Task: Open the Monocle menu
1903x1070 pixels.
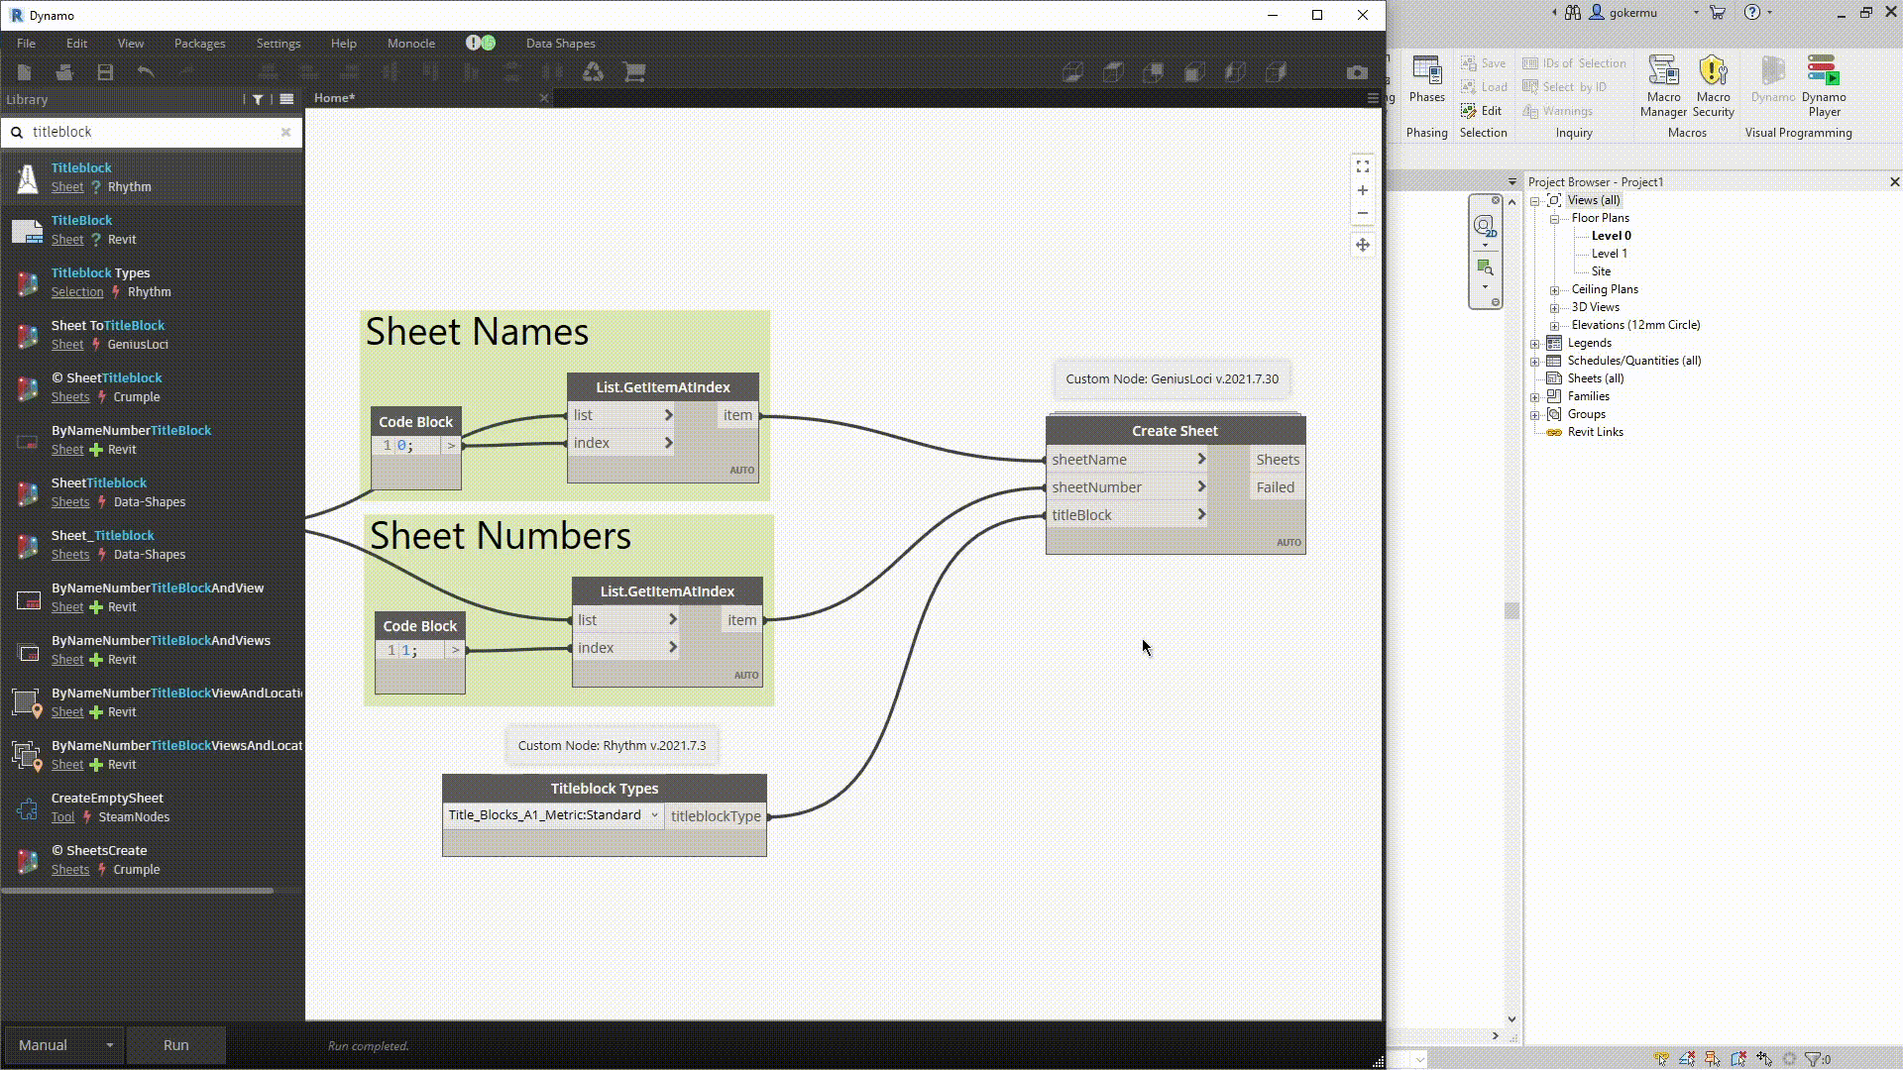Action: [x=410, y=43]
